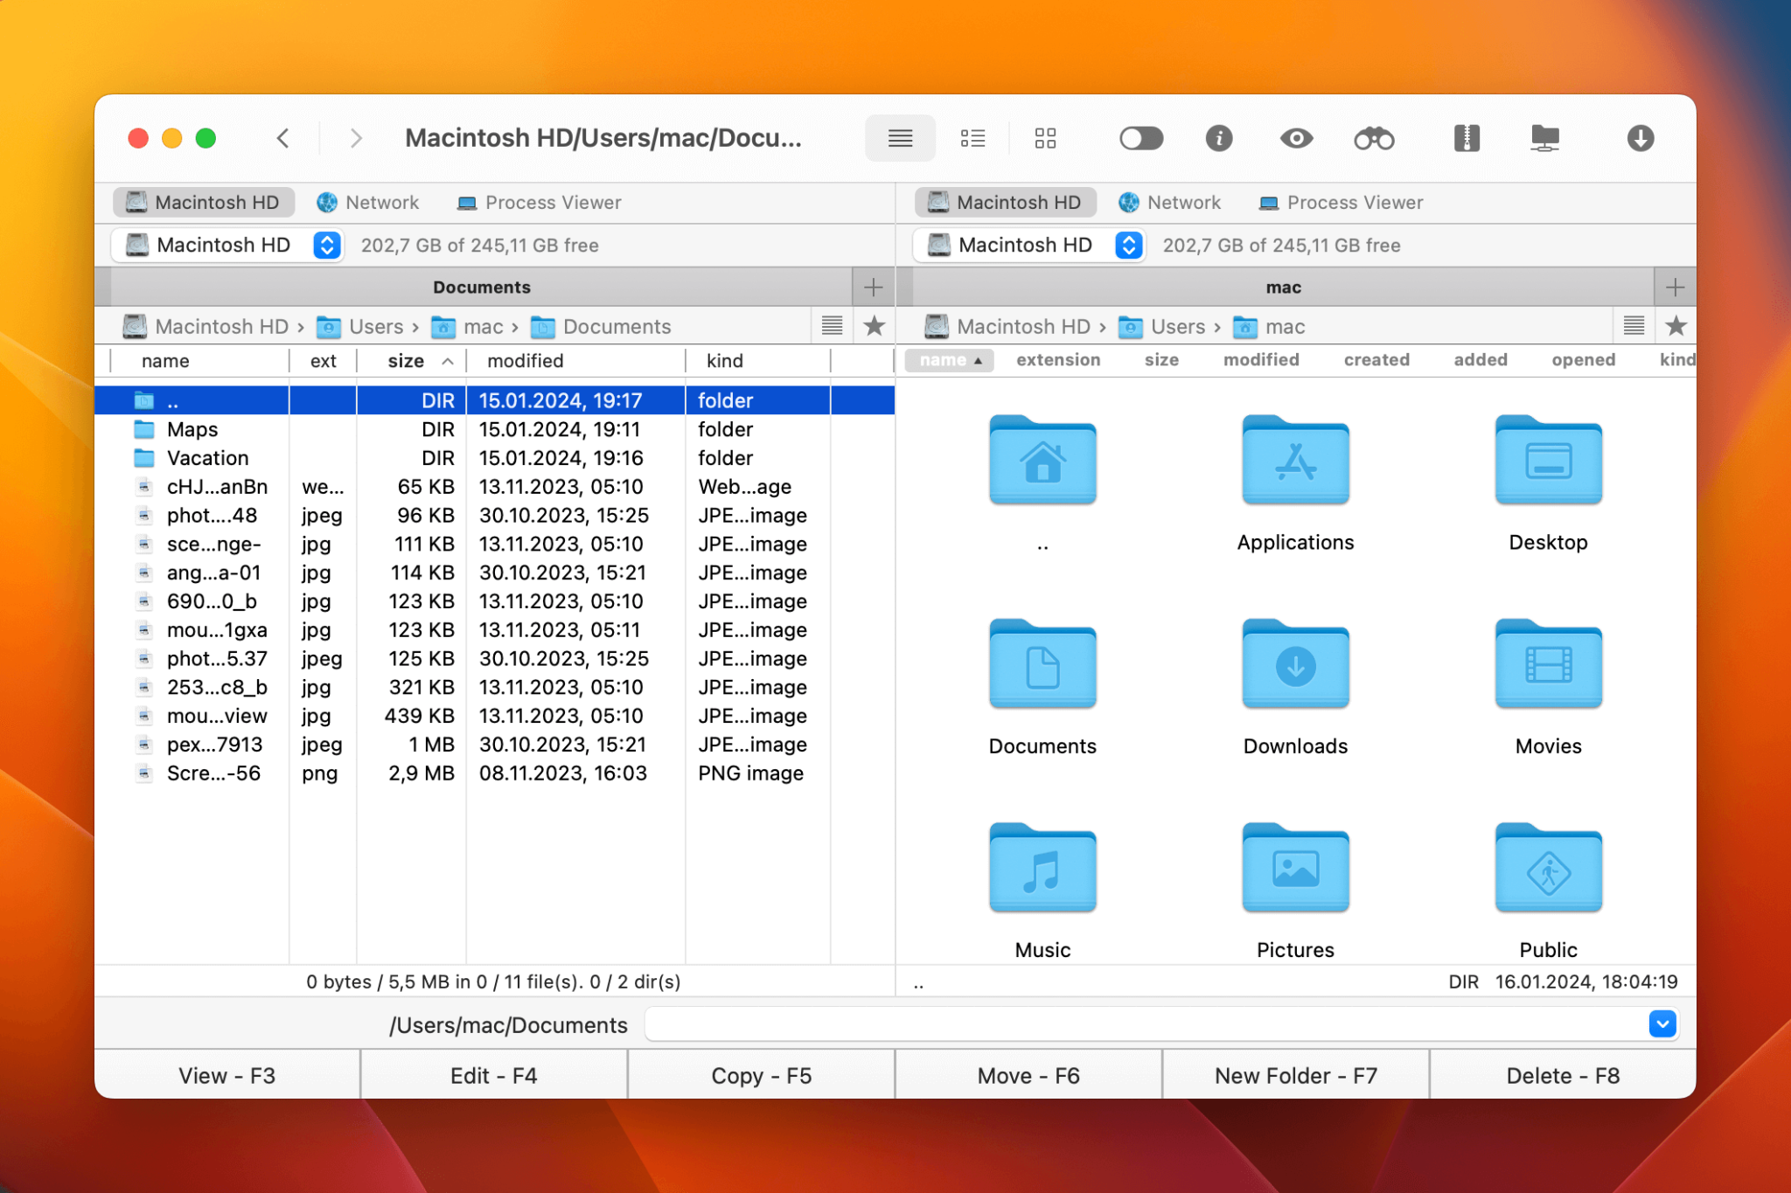Open the archive compression tool
1791x1193 pixels.
1467,138
